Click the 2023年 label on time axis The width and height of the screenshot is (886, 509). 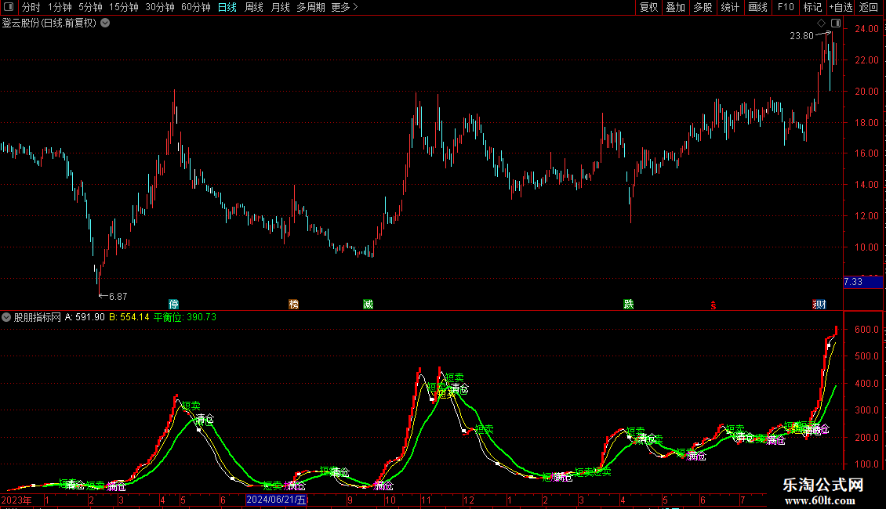[16, 500]
